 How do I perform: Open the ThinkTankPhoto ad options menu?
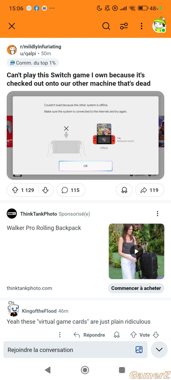157,214
